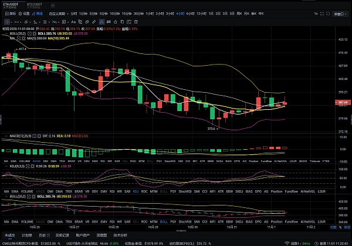Expand the crosshair tool dropdown arrow

click(11, 22)
